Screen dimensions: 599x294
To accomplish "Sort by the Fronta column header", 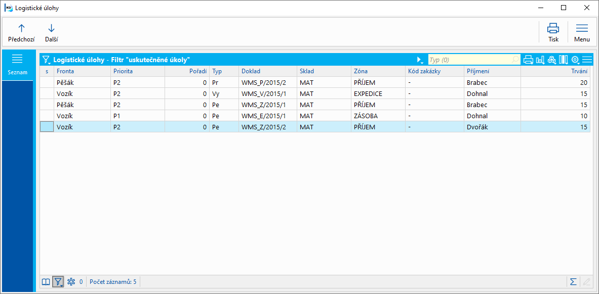I will click(x=82, y=71).
